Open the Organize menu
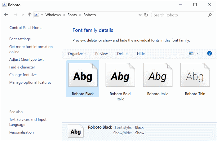Screen dimensions: 217x141 coord(77,54)
